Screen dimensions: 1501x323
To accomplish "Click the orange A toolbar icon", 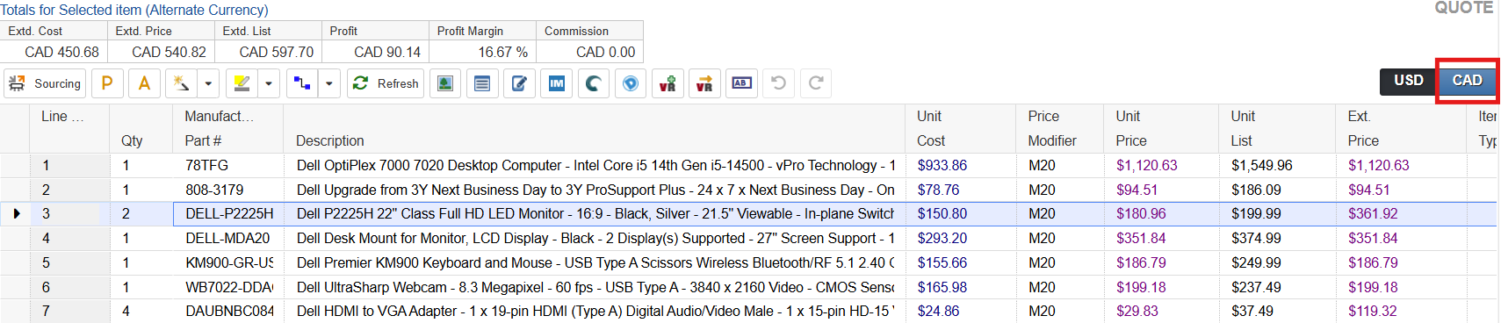I will (144, 83).
